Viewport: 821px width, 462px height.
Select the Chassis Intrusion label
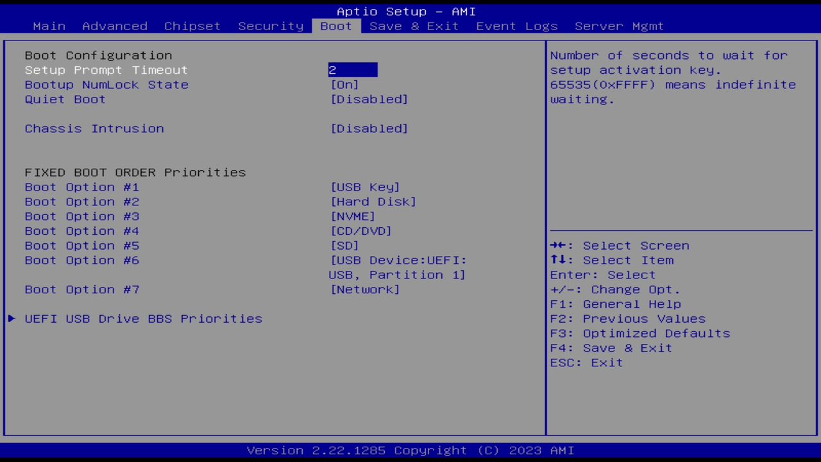[x=94, y=128]
